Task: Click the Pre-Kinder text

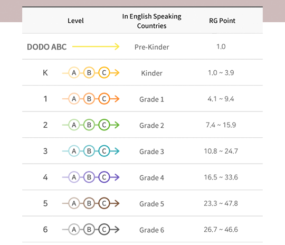Action: 152,47
